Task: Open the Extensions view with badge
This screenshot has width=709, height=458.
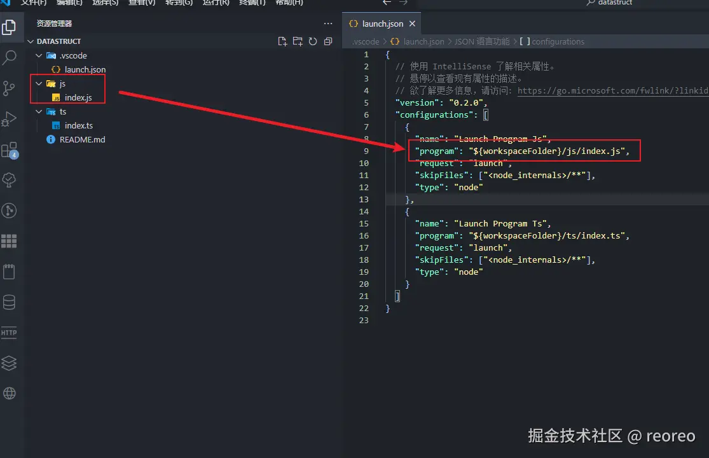Action: [x=9, y=149]
